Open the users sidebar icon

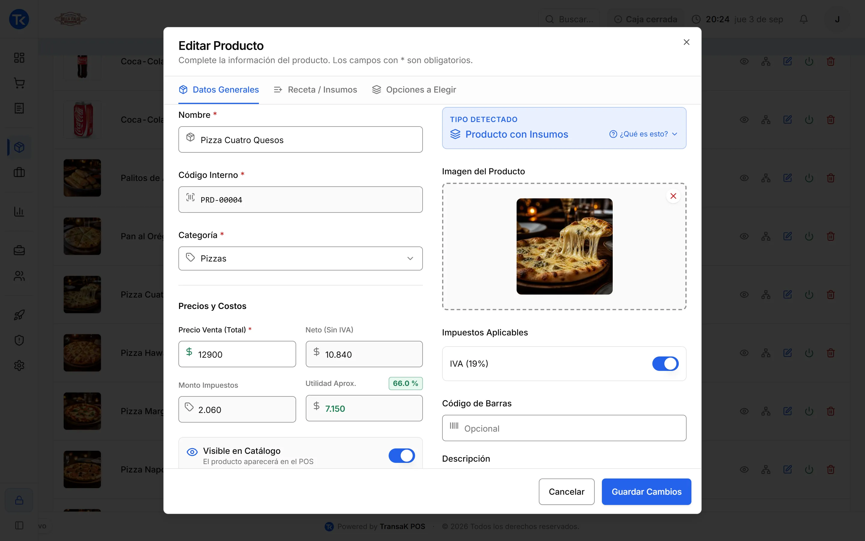pyautogui.click(x=19, y=276)
